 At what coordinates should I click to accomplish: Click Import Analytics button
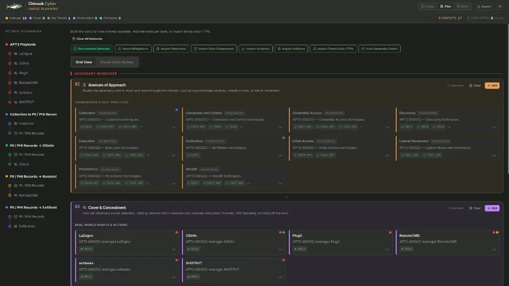point(255,49)
